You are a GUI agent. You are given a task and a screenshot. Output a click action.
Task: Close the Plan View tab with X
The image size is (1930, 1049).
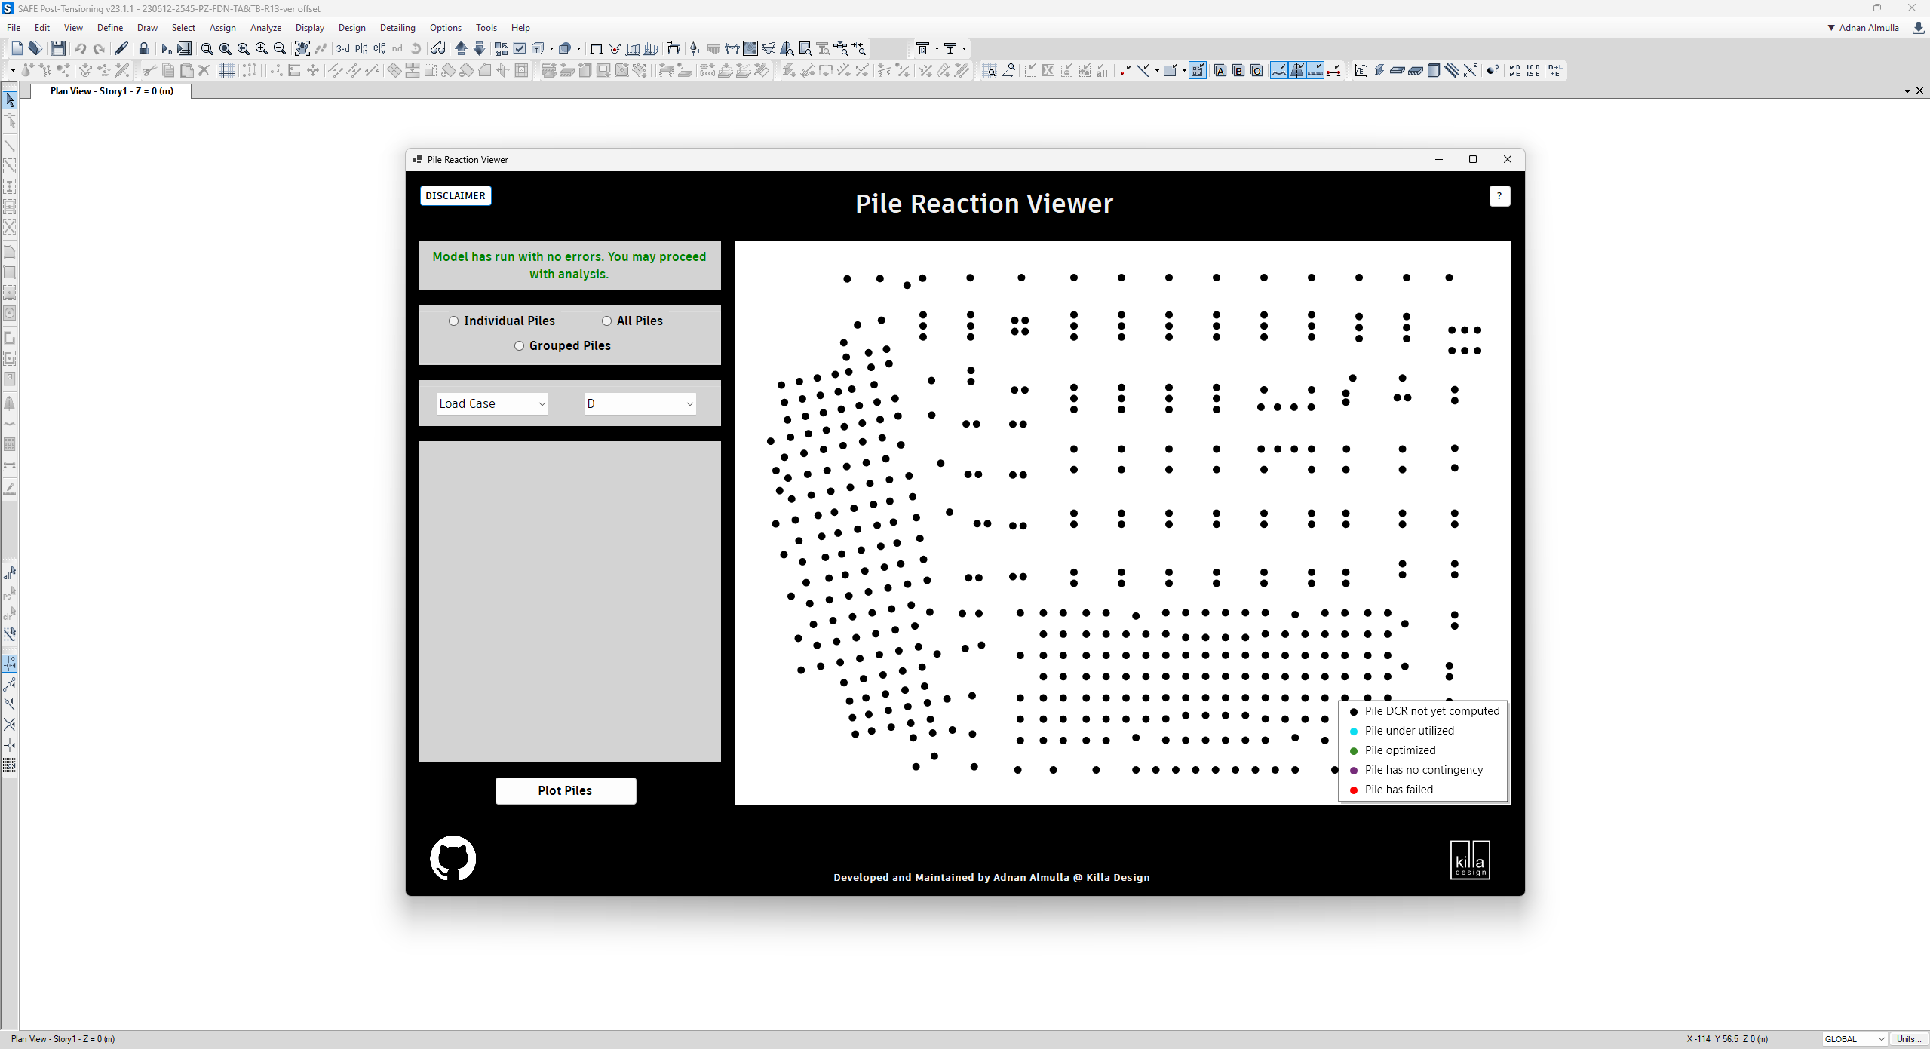pyautogui.click(x=1920, y=91)
